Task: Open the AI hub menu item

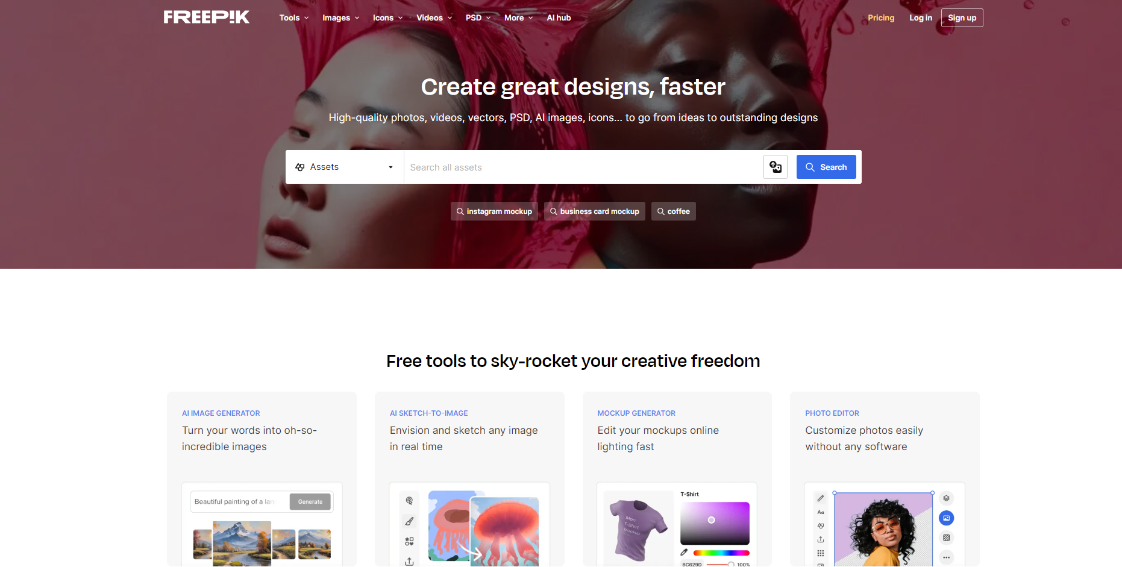Action: pos(559,17)
